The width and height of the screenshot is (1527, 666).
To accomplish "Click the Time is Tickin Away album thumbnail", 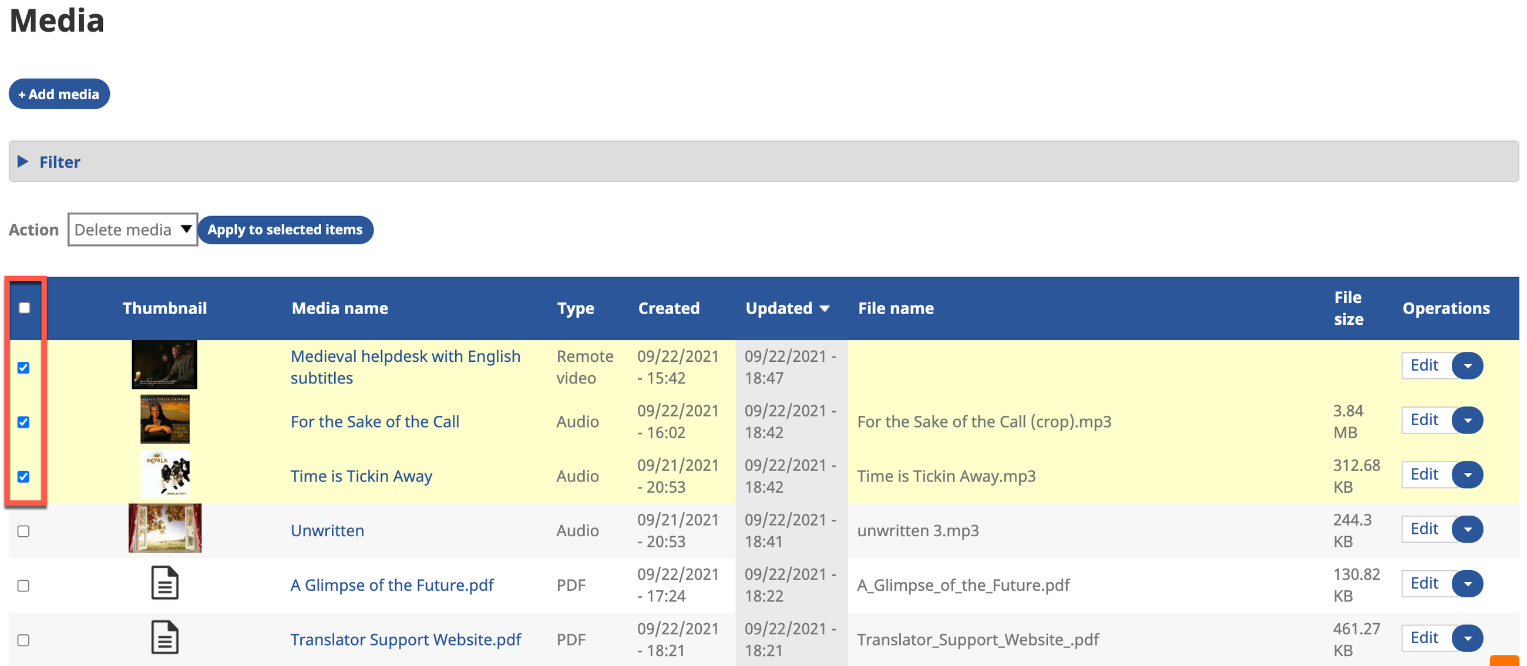I will click(x=165, y=473).
